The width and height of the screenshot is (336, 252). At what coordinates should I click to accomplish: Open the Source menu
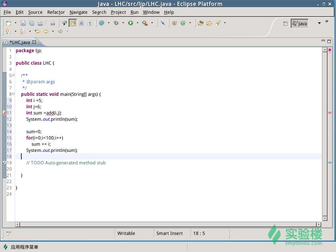35,12
